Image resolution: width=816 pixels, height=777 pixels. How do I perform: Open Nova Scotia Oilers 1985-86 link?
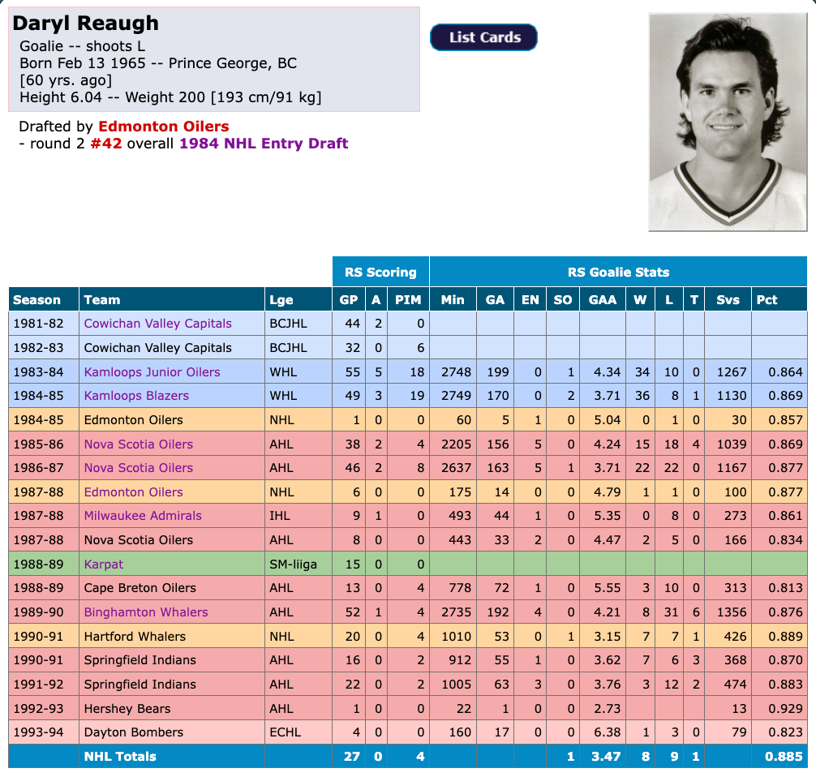coord(139,444)
